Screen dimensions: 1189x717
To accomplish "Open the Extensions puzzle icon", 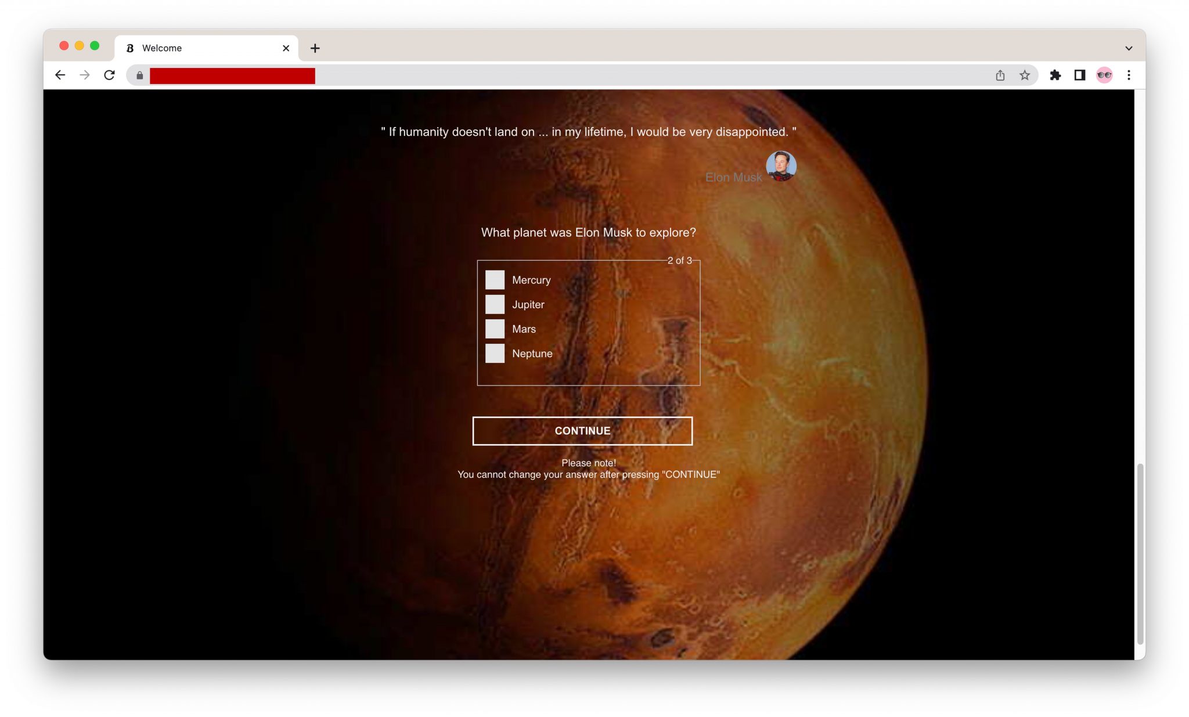I will pos(1055,75).
